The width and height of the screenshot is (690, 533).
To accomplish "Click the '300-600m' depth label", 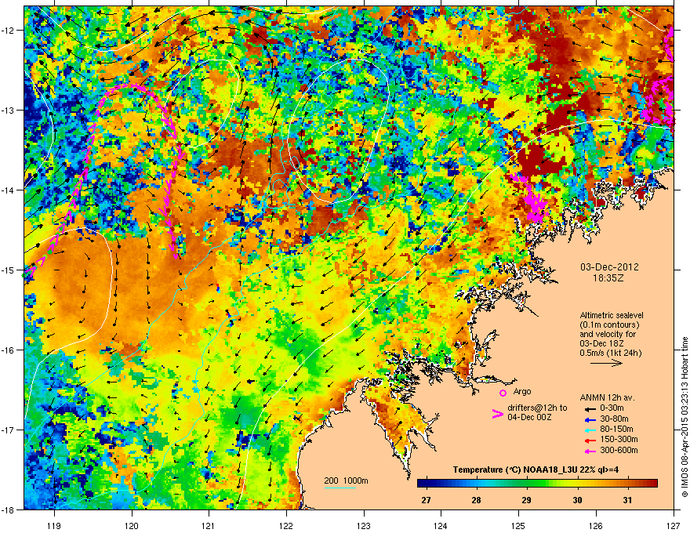I will click(619, 450).
